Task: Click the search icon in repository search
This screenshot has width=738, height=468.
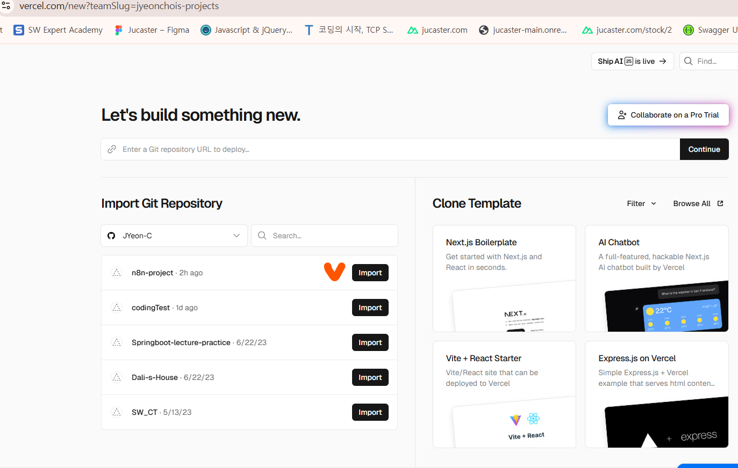Action: point(262,236)
